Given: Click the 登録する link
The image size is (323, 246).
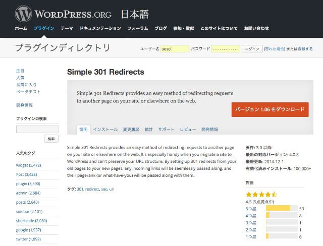Looking at the screenshot, I should 305,49.
